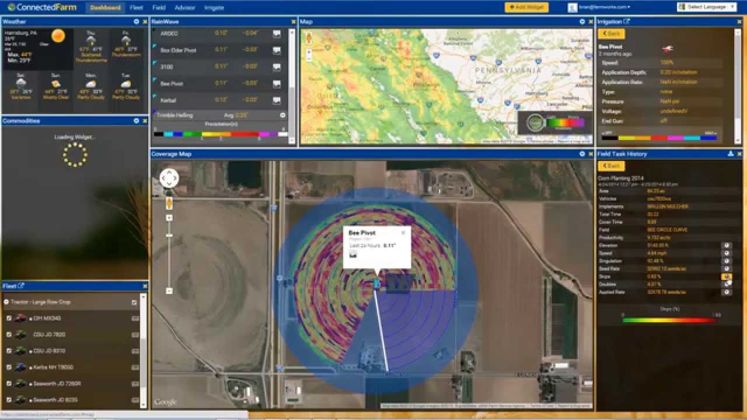Open the user account dropdown
Screen dimensions: 747x420
tap(603, 7)
